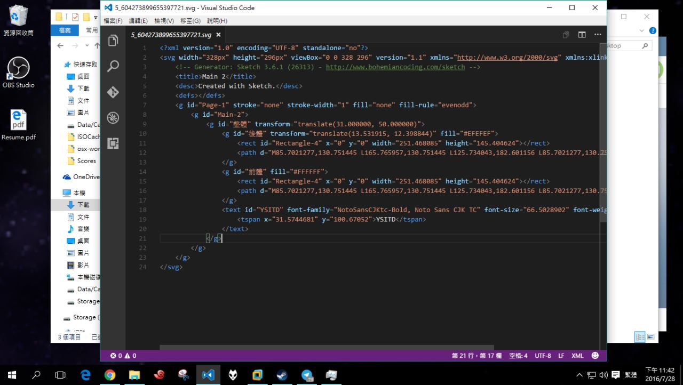Open the Search panel in activity bar

click(x=113, y=67)
